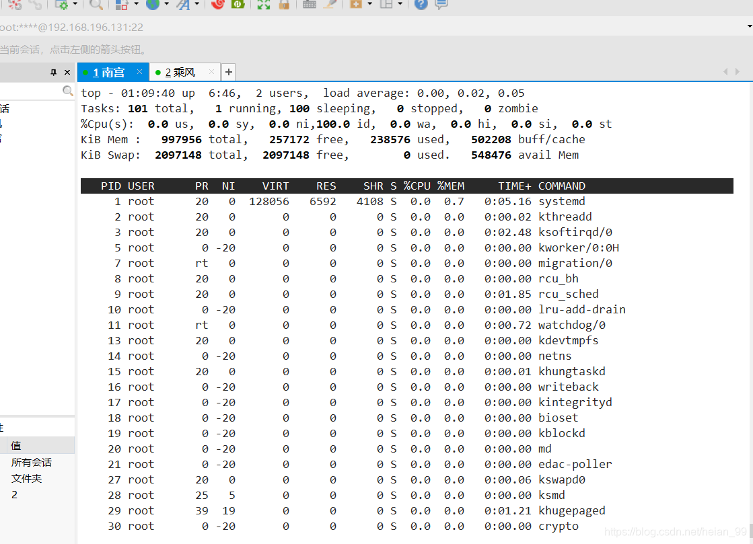Expand the address bar dropdown arrow
753x544 pixels.
click(750, 27)
